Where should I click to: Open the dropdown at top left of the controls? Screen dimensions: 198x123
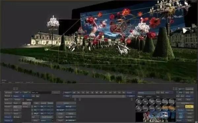(x=8, y=93)
